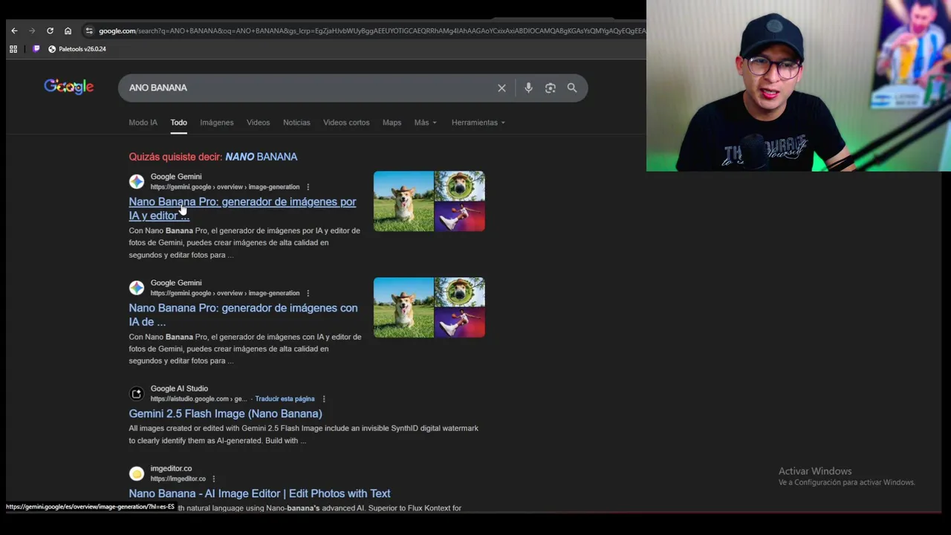
Task: Switch to the Noticias tab
Action: pyautogui.click(x=296, y=123)
